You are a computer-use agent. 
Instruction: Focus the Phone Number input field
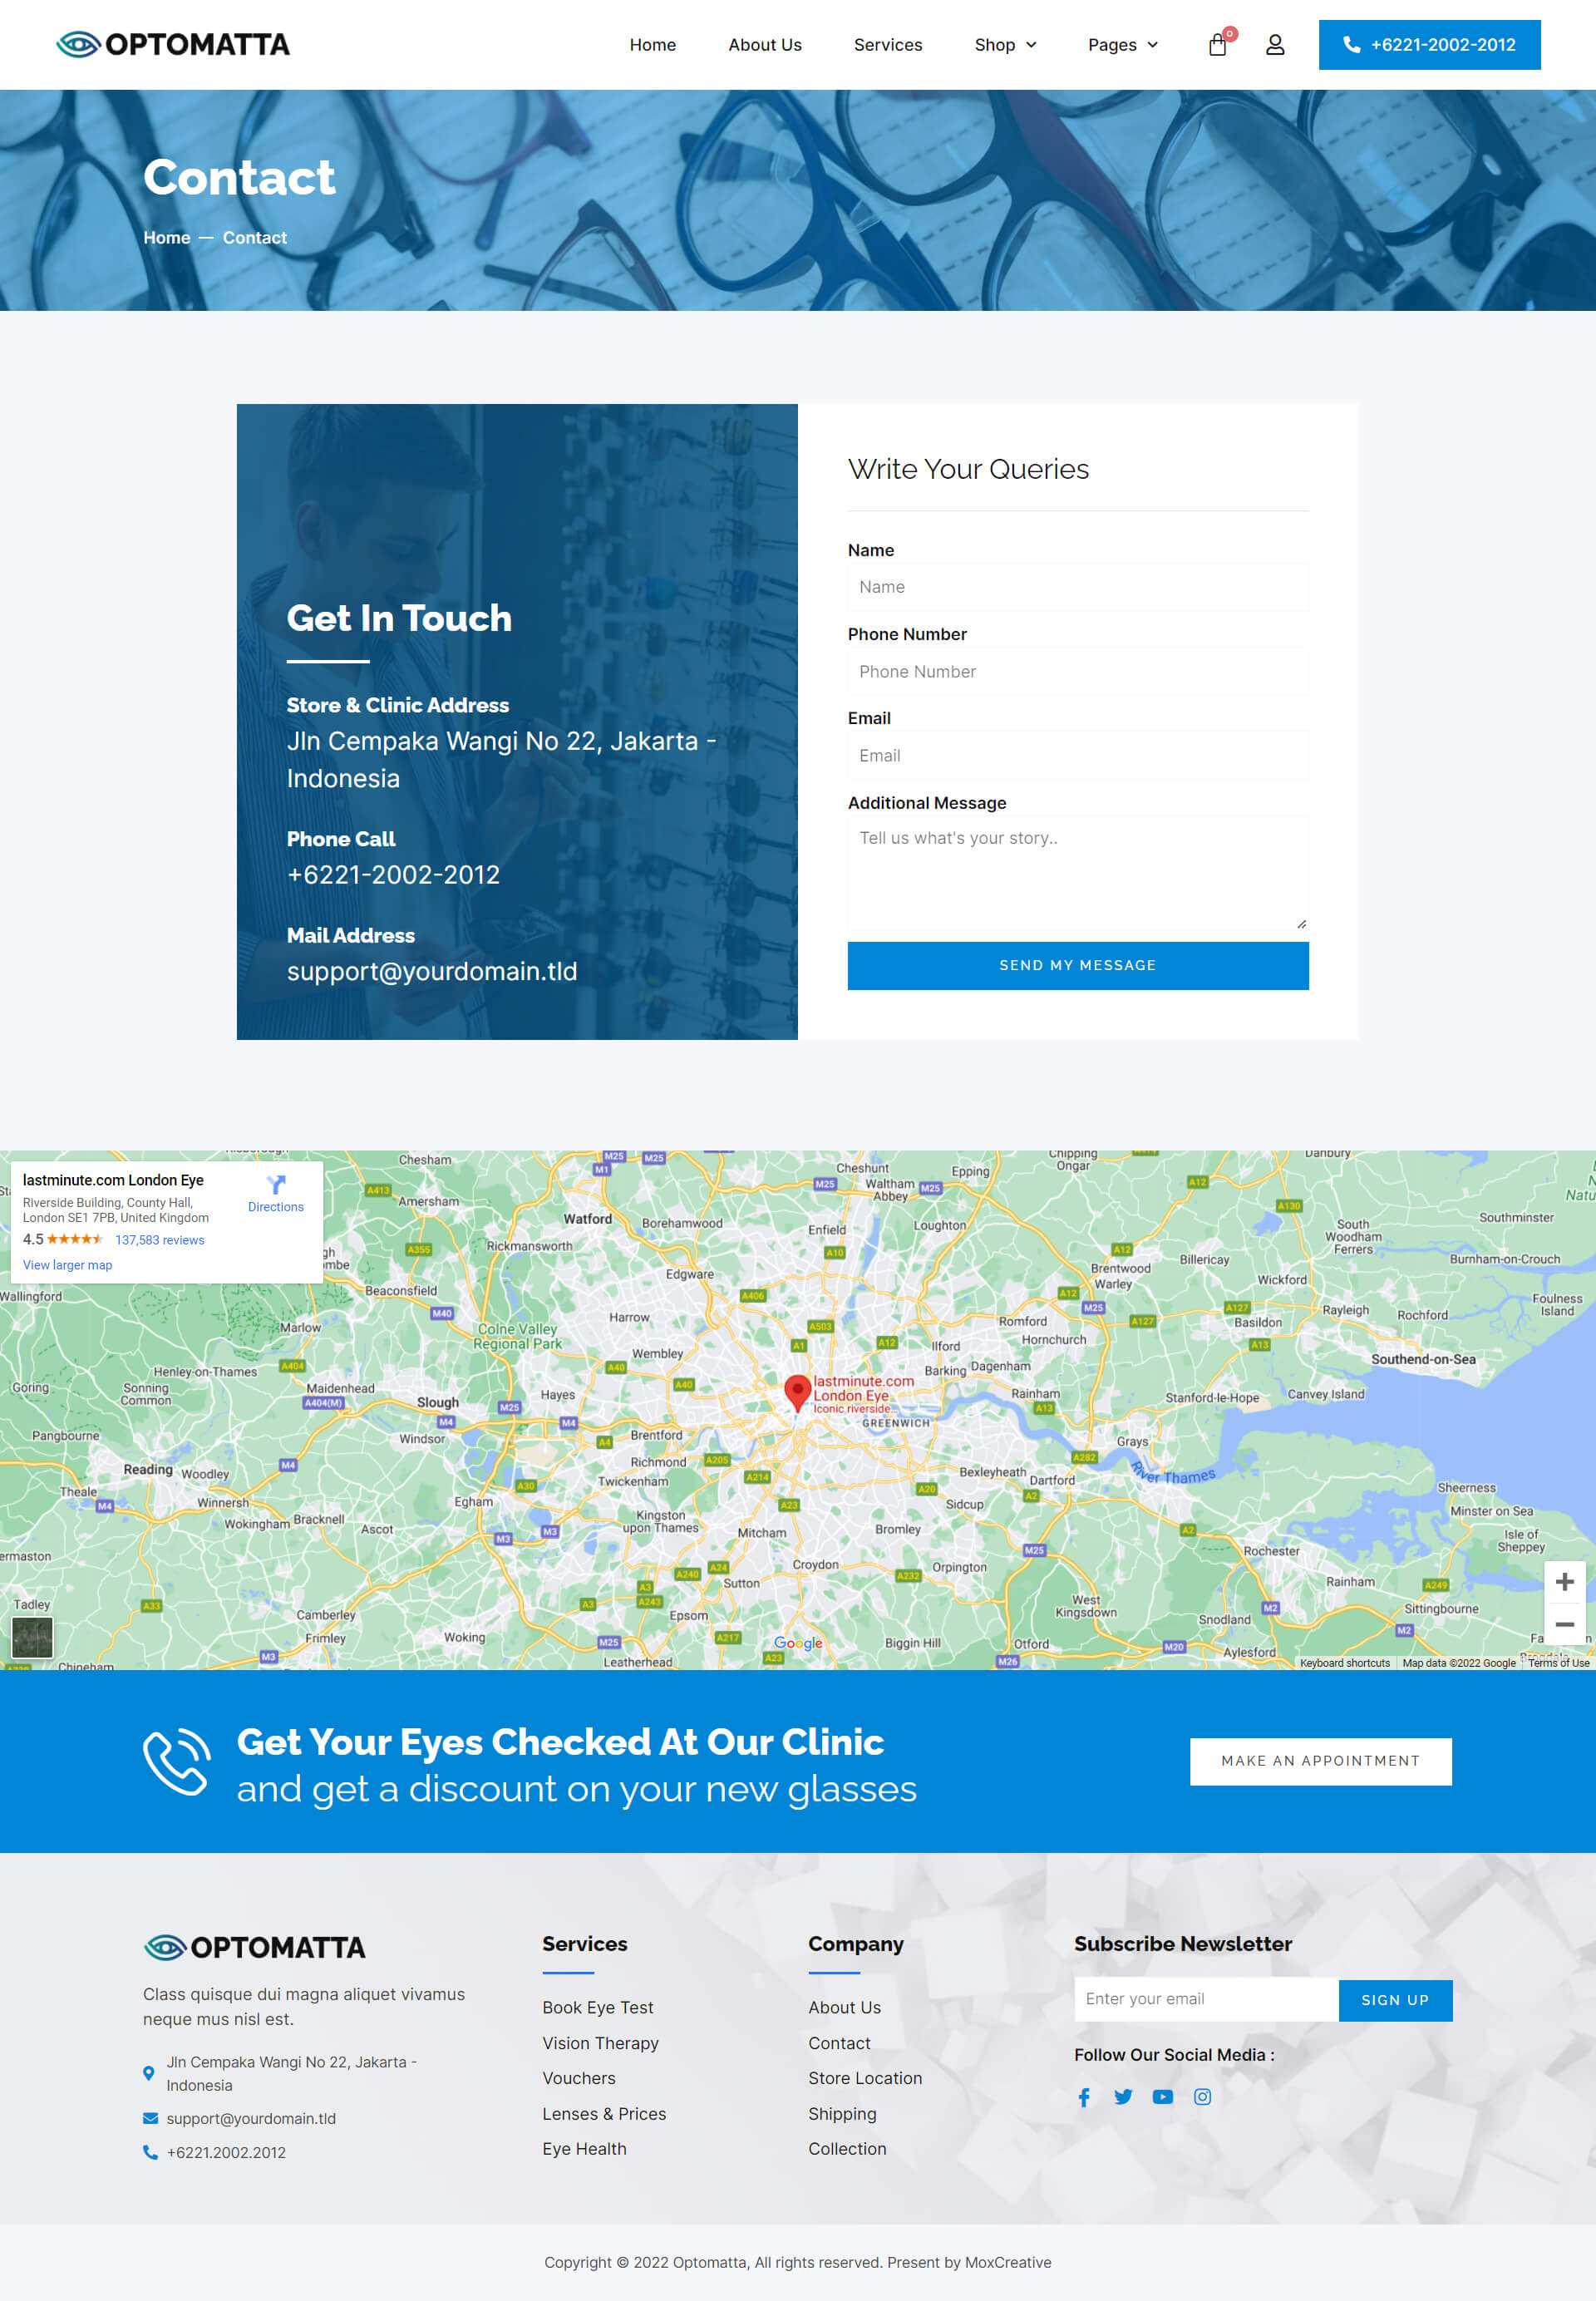(x=1077, y=672)
